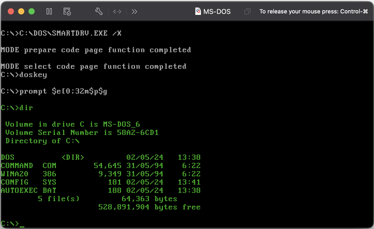374x229 pixels.
Task: Click the doskey command line
Action: (x=24, y=75)
